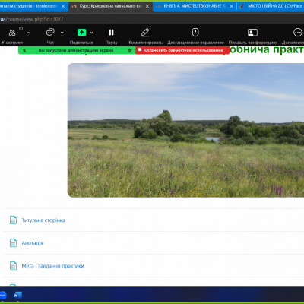
Task: Click the Show conference icon
Action: tap(252, 33)
